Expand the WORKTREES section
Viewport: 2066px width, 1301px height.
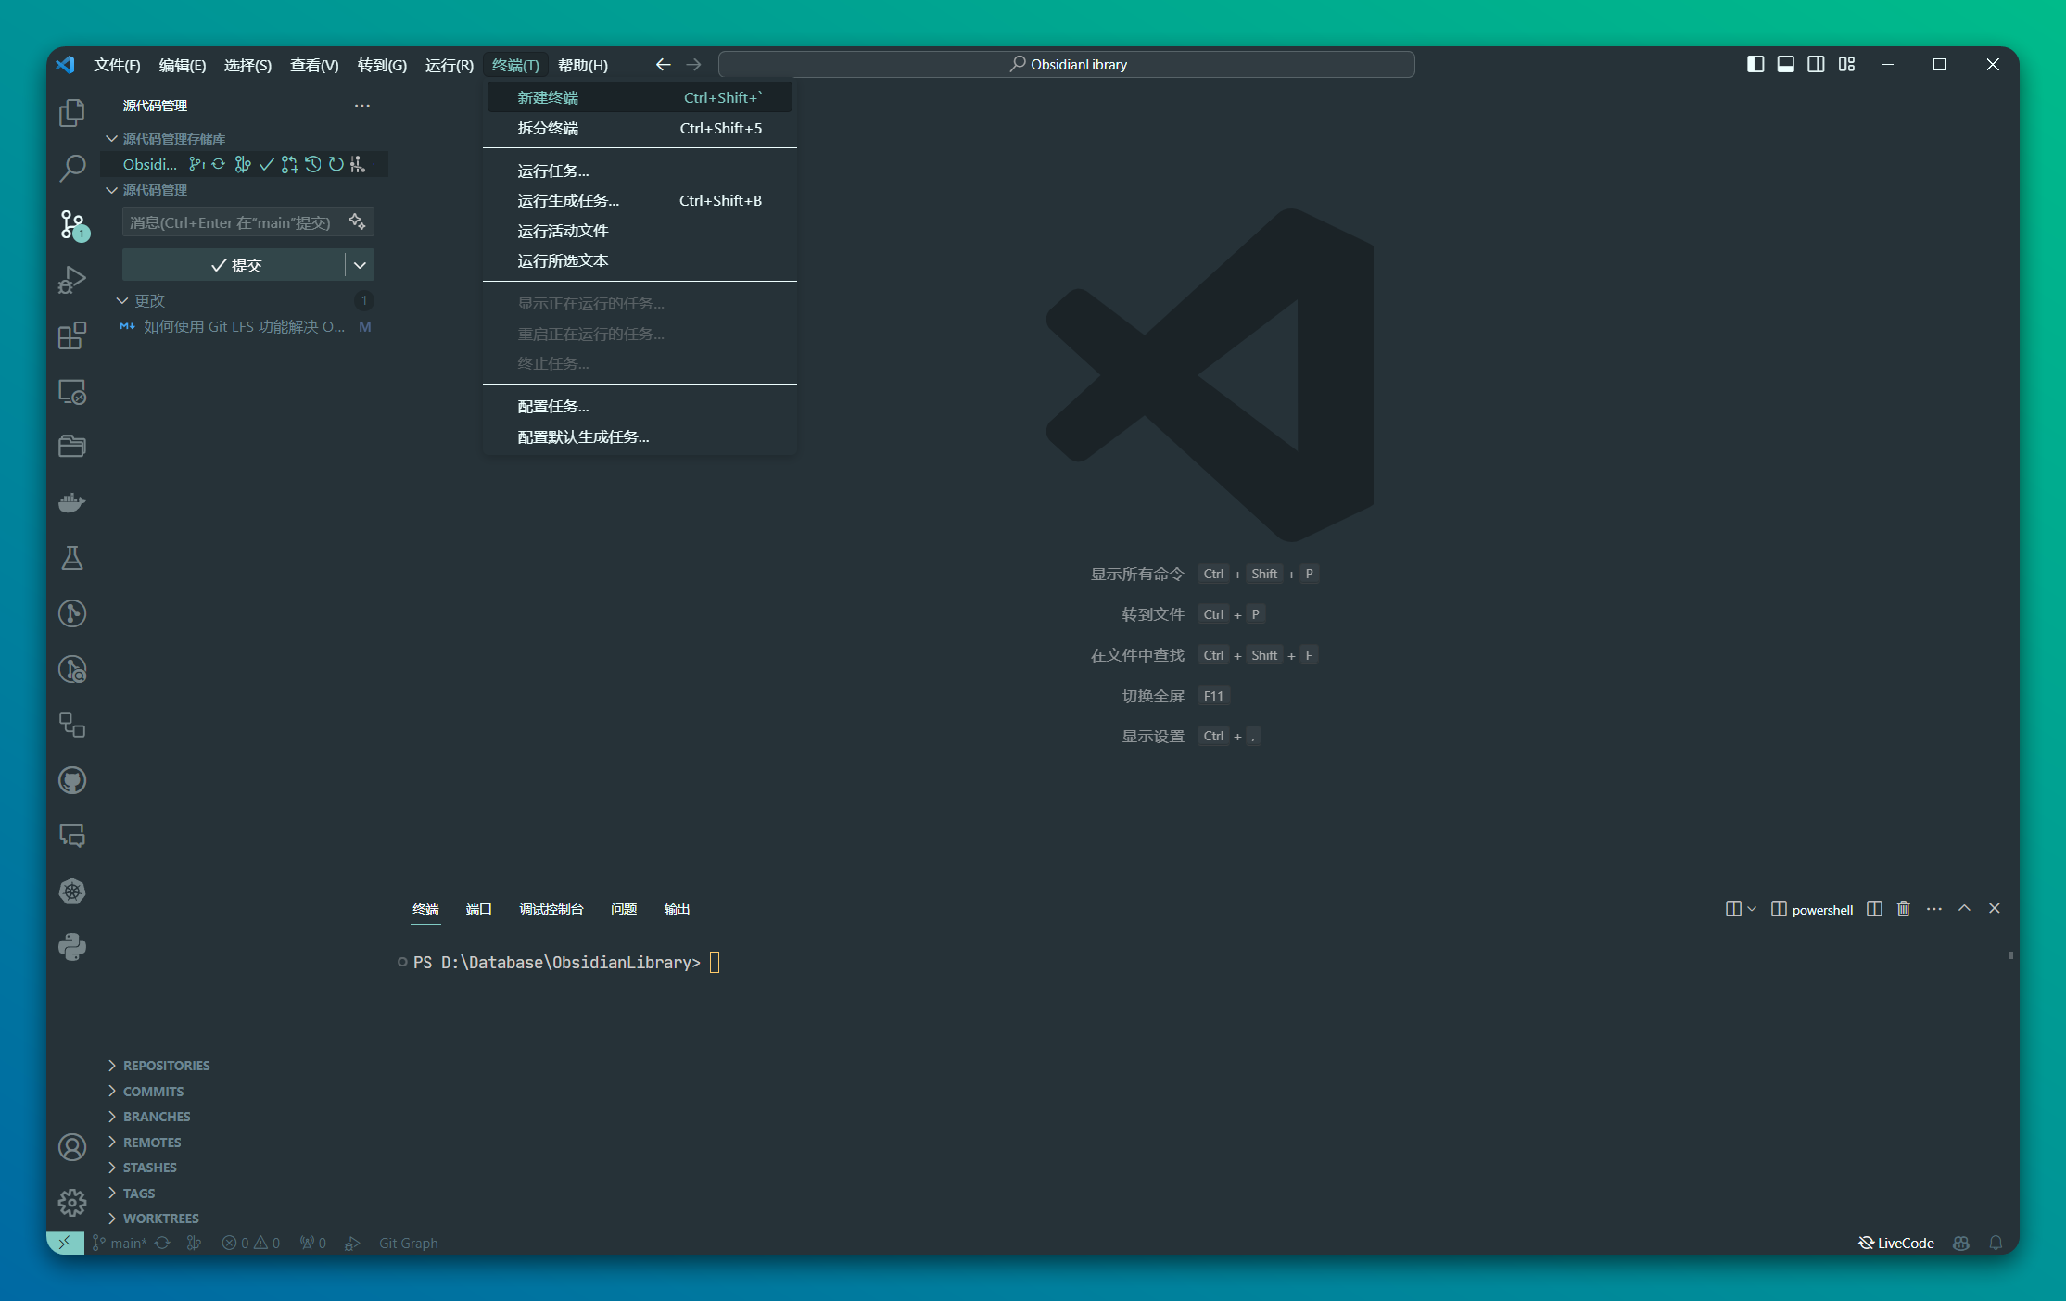(x=160, y=1219)
